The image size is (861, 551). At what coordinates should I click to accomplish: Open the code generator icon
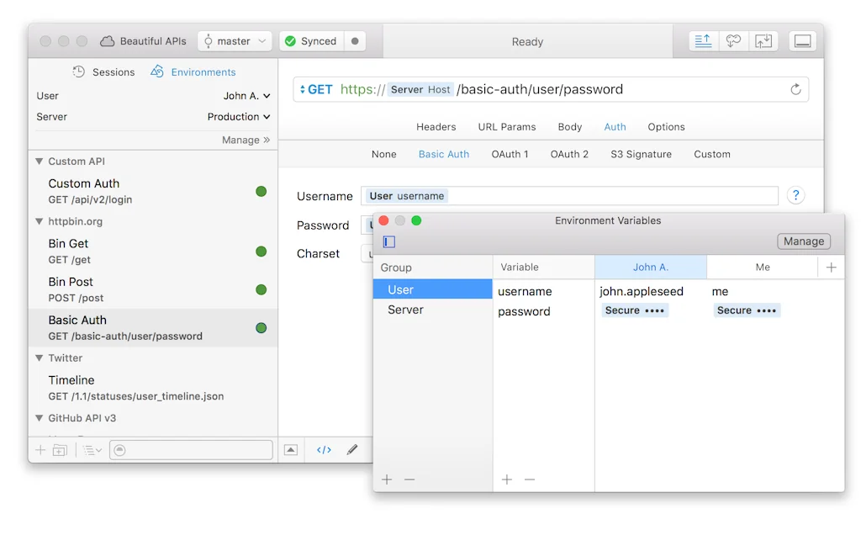324,450
